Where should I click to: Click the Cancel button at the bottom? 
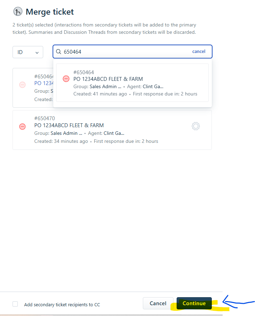[x=158, y=303]
